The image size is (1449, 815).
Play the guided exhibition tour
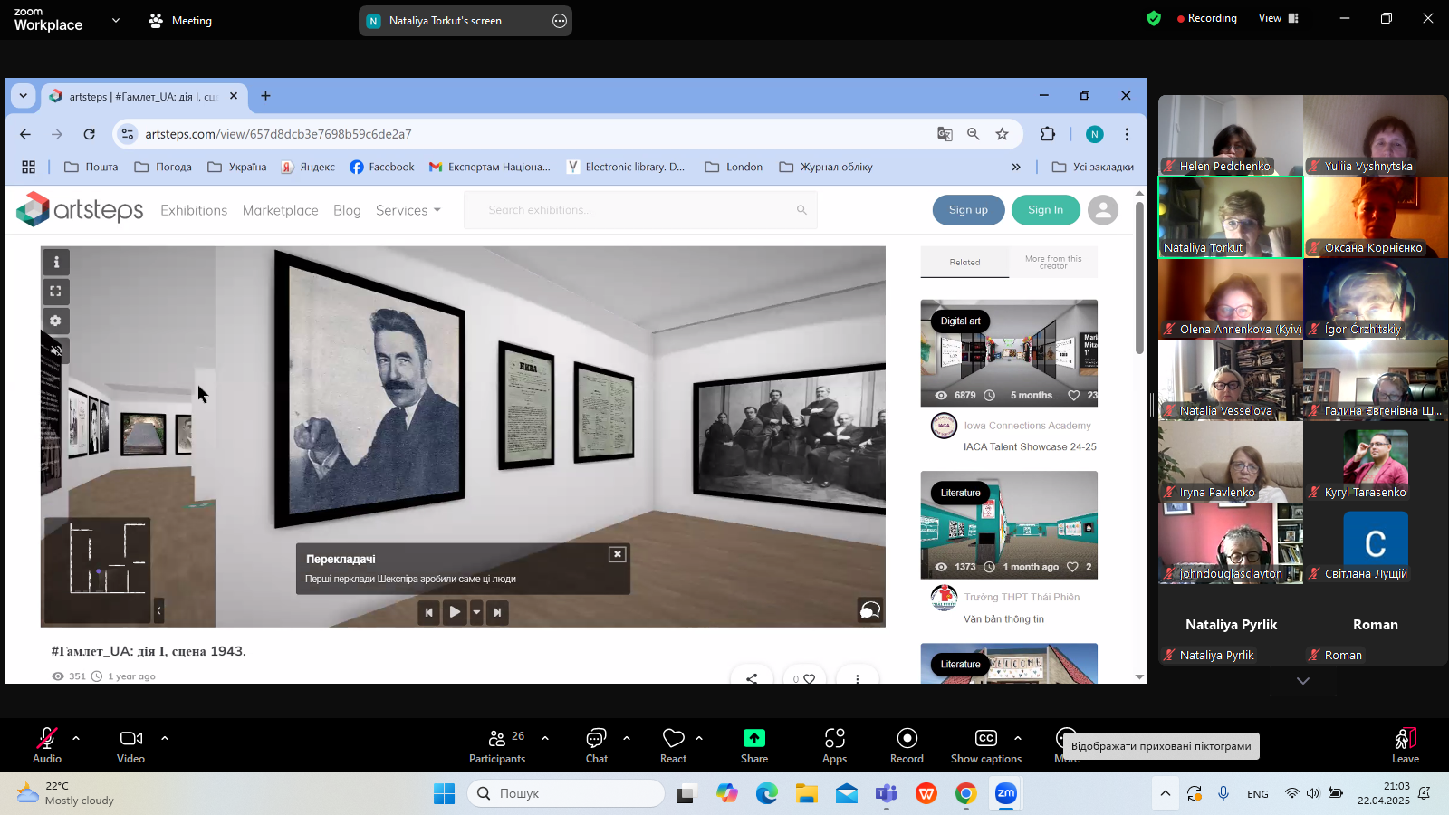click(x=455, y=612)
